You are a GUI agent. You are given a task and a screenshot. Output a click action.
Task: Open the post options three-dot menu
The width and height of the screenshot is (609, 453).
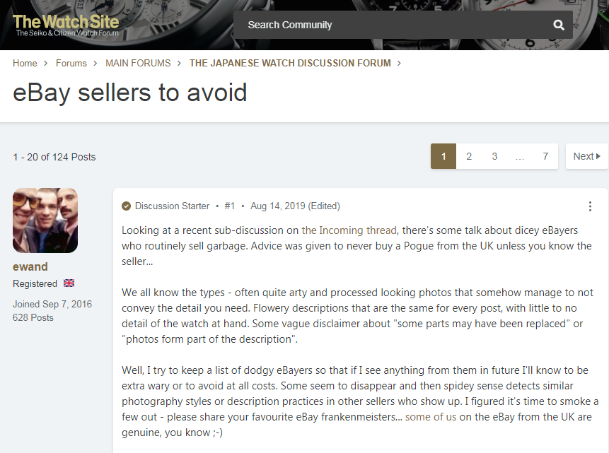(x=591, y=206)
